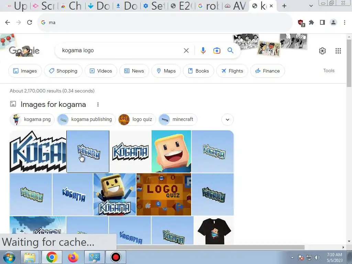Filter results by Videos
This screenshot has width=352, height=264.
coord(101,71)
